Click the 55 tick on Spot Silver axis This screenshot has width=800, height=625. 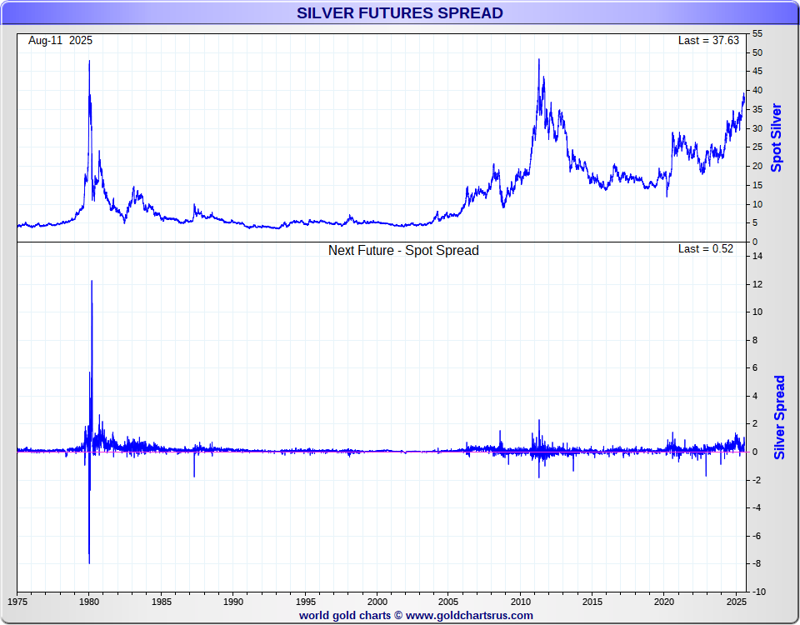(757, 33)
